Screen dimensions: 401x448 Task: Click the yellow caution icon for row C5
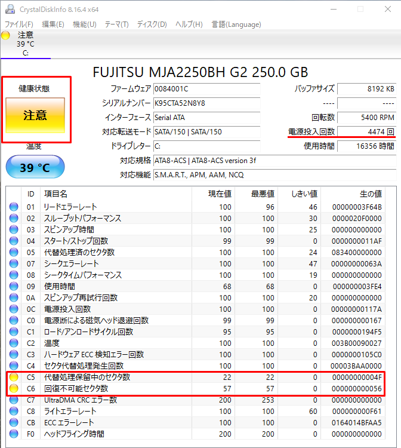point(14,377)
